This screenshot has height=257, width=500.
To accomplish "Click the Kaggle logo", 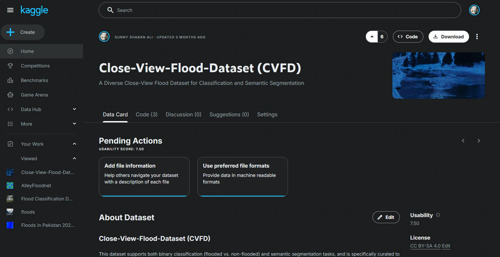I will coord(34,10).
